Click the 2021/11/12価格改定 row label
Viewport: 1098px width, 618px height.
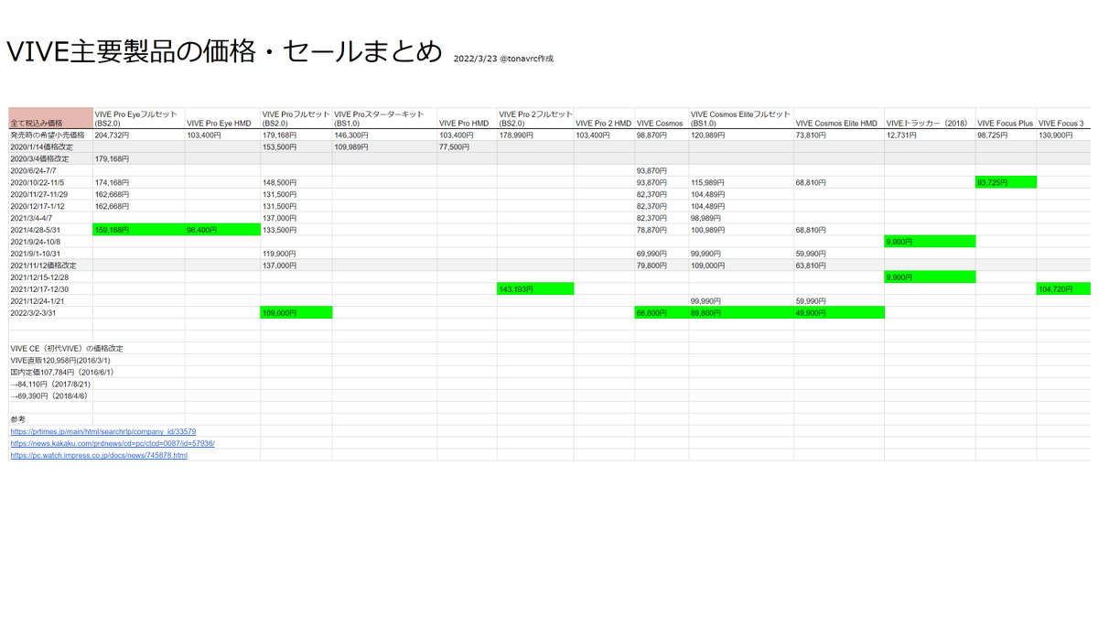point(51,266)
